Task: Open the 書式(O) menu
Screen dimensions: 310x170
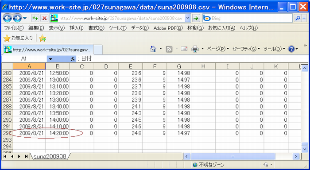Action: point(96,28)
